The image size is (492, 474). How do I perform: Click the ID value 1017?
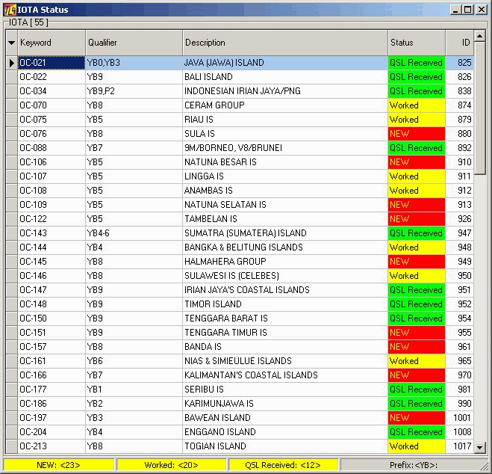click(459, 446)
